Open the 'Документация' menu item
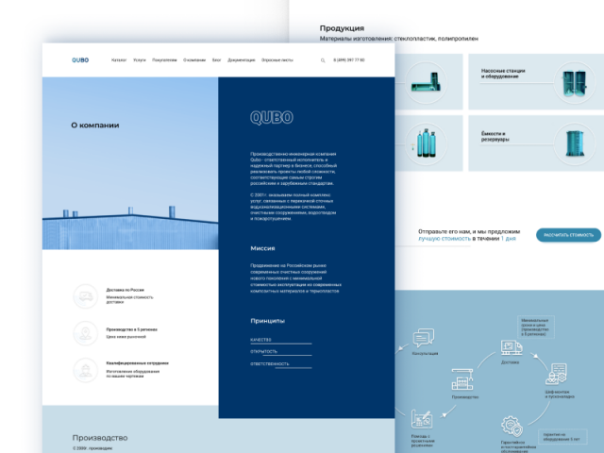604x453 pixels. click(x=242, y=60)
